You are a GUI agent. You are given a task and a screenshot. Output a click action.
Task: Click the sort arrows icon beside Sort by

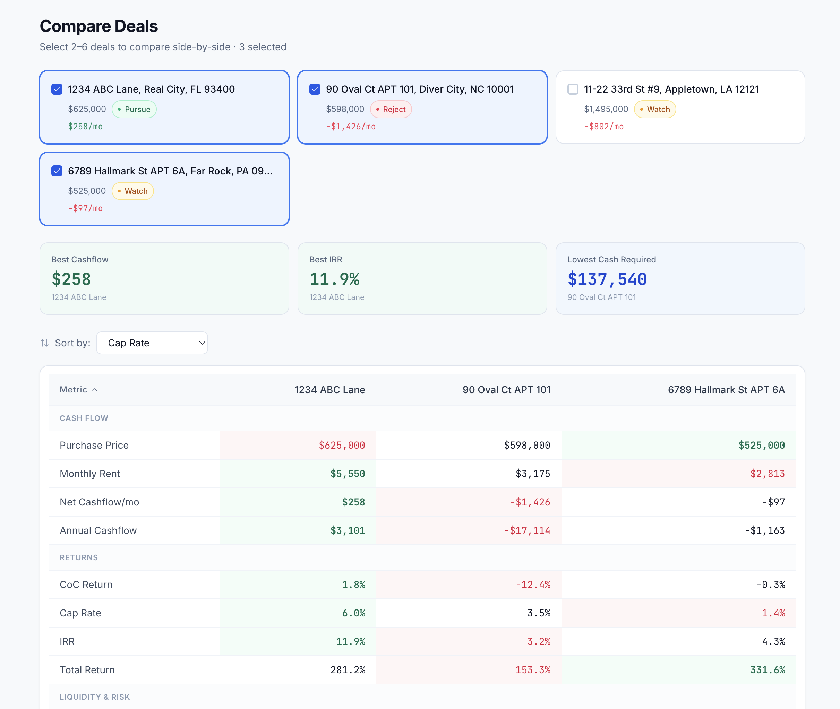pos(45,343)
